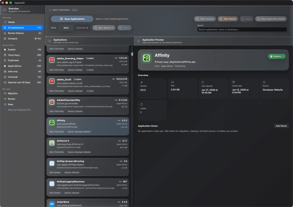
Task: Click the Last Opened clock icon
Action: pyautogui.click(x=203, y=82)
